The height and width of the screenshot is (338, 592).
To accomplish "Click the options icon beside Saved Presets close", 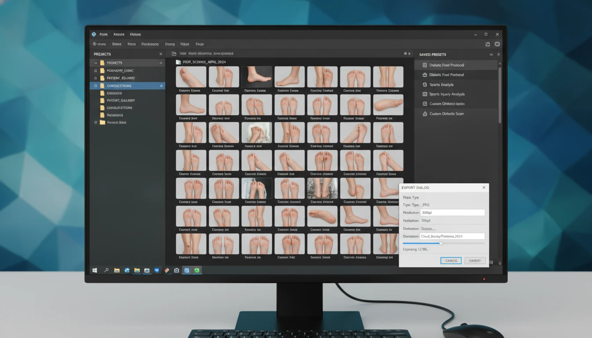I will [491, 55].
